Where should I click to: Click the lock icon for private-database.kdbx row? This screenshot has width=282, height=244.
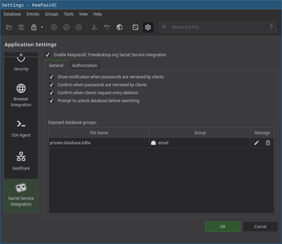268,143
